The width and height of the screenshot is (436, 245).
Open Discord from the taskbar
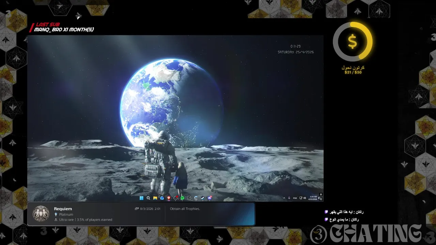click(210, 198)
